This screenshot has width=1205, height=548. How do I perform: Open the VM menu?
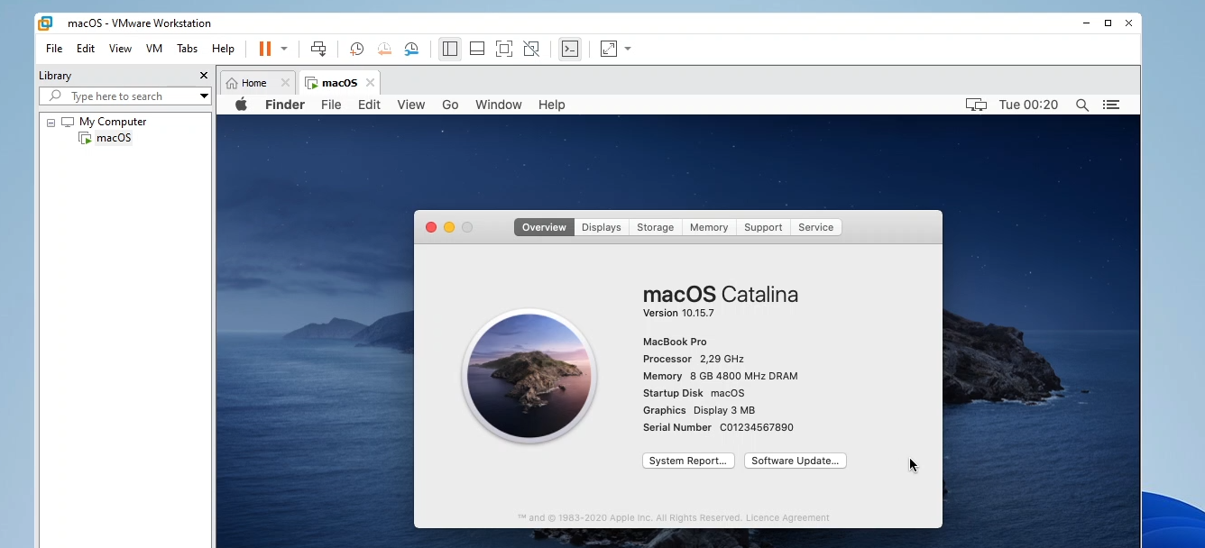[x=154, y=49]
